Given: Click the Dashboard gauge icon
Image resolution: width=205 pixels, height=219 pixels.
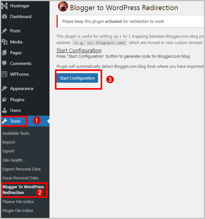Looking at the screenshot, I should point(4,16).
